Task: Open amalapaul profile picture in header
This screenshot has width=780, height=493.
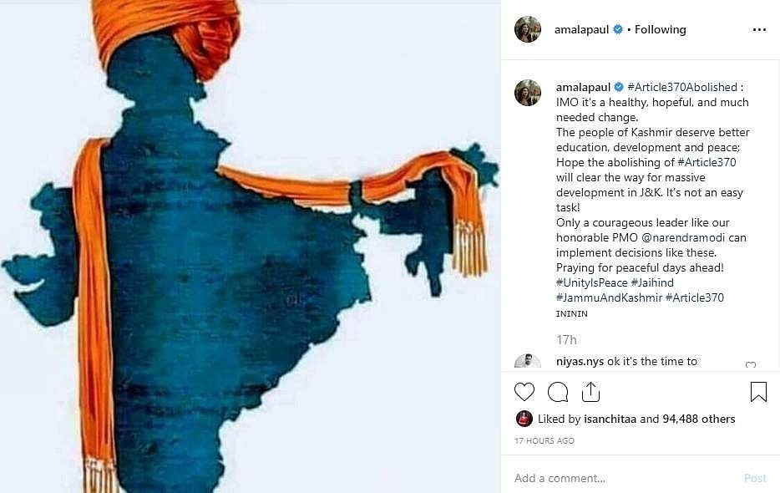Action: pyautogui.click(x=527, y=29)
